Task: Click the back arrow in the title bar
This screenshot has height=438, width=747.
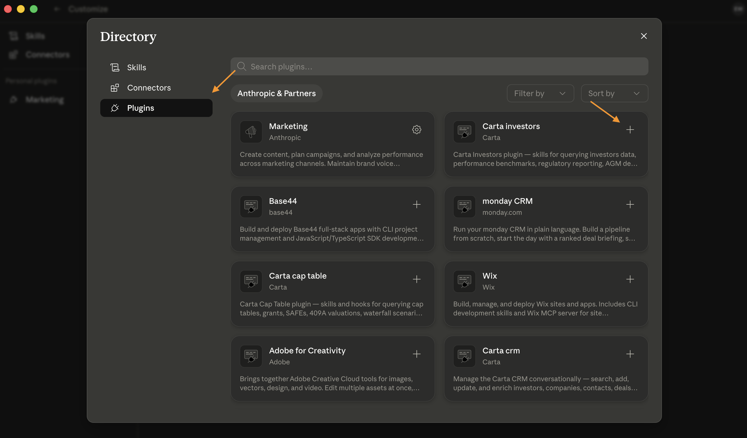Action: coord(57,9)
